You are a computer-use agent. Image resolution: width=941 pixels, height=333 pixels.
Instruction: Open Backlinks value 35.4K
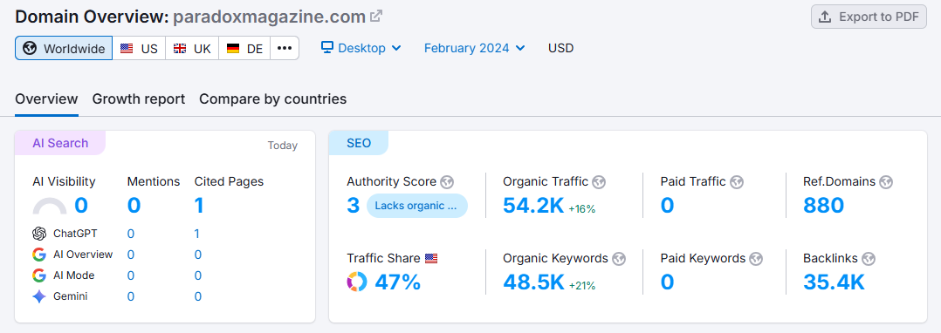[x=834, y=282]
